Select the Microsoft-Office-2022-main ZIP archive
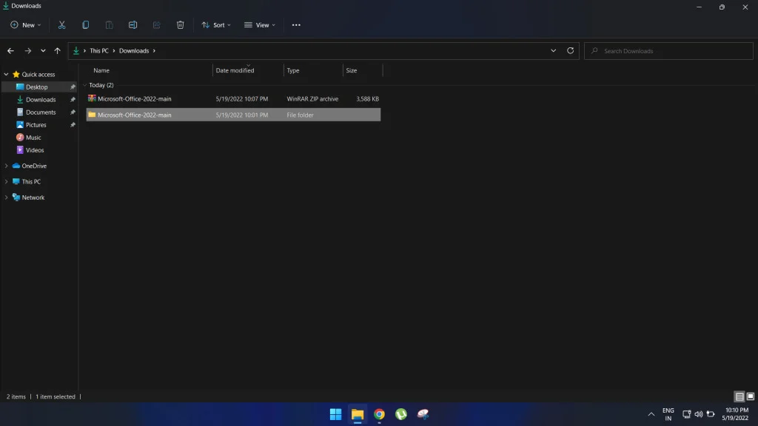The image size is (758, 426). (233, 98)
